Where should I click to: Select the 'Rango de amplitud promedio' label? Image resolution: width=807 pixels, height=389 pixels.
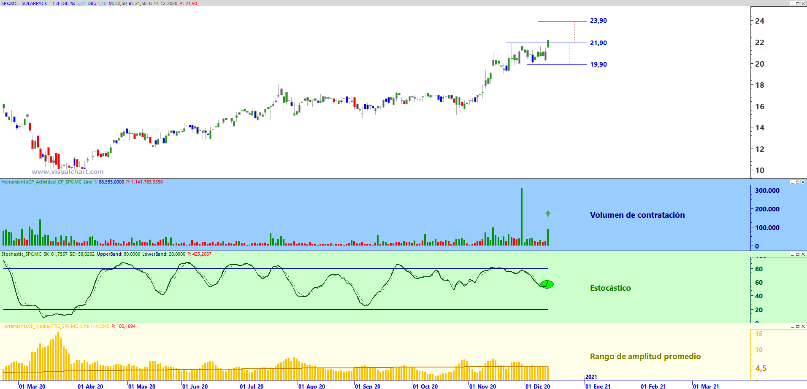pyautogui.click(x=645, y=357)
